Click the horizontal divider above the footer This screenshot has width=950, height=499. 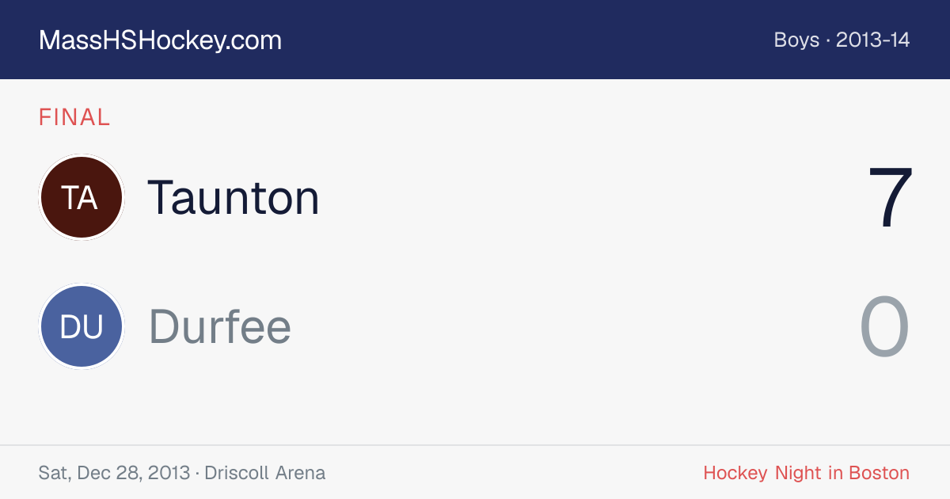[475, 445]
